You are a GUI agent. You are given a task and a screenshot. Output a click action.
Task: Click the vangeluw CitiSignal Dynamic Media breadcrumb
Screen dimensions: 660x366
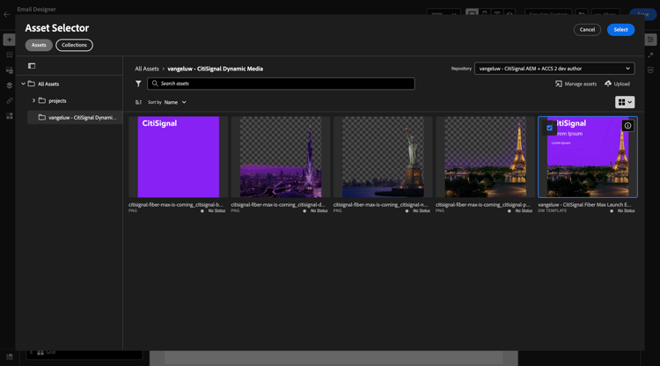point(215,69)
